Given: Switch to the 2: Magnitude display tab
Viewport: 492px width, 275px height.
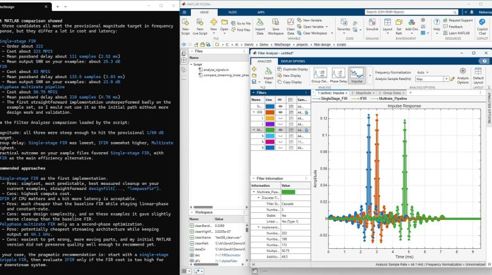Looking at the screenshot, I should [361, 93].
